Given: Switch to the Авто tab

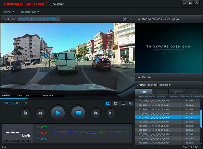Looking at the screenshot, I should 143,91.
